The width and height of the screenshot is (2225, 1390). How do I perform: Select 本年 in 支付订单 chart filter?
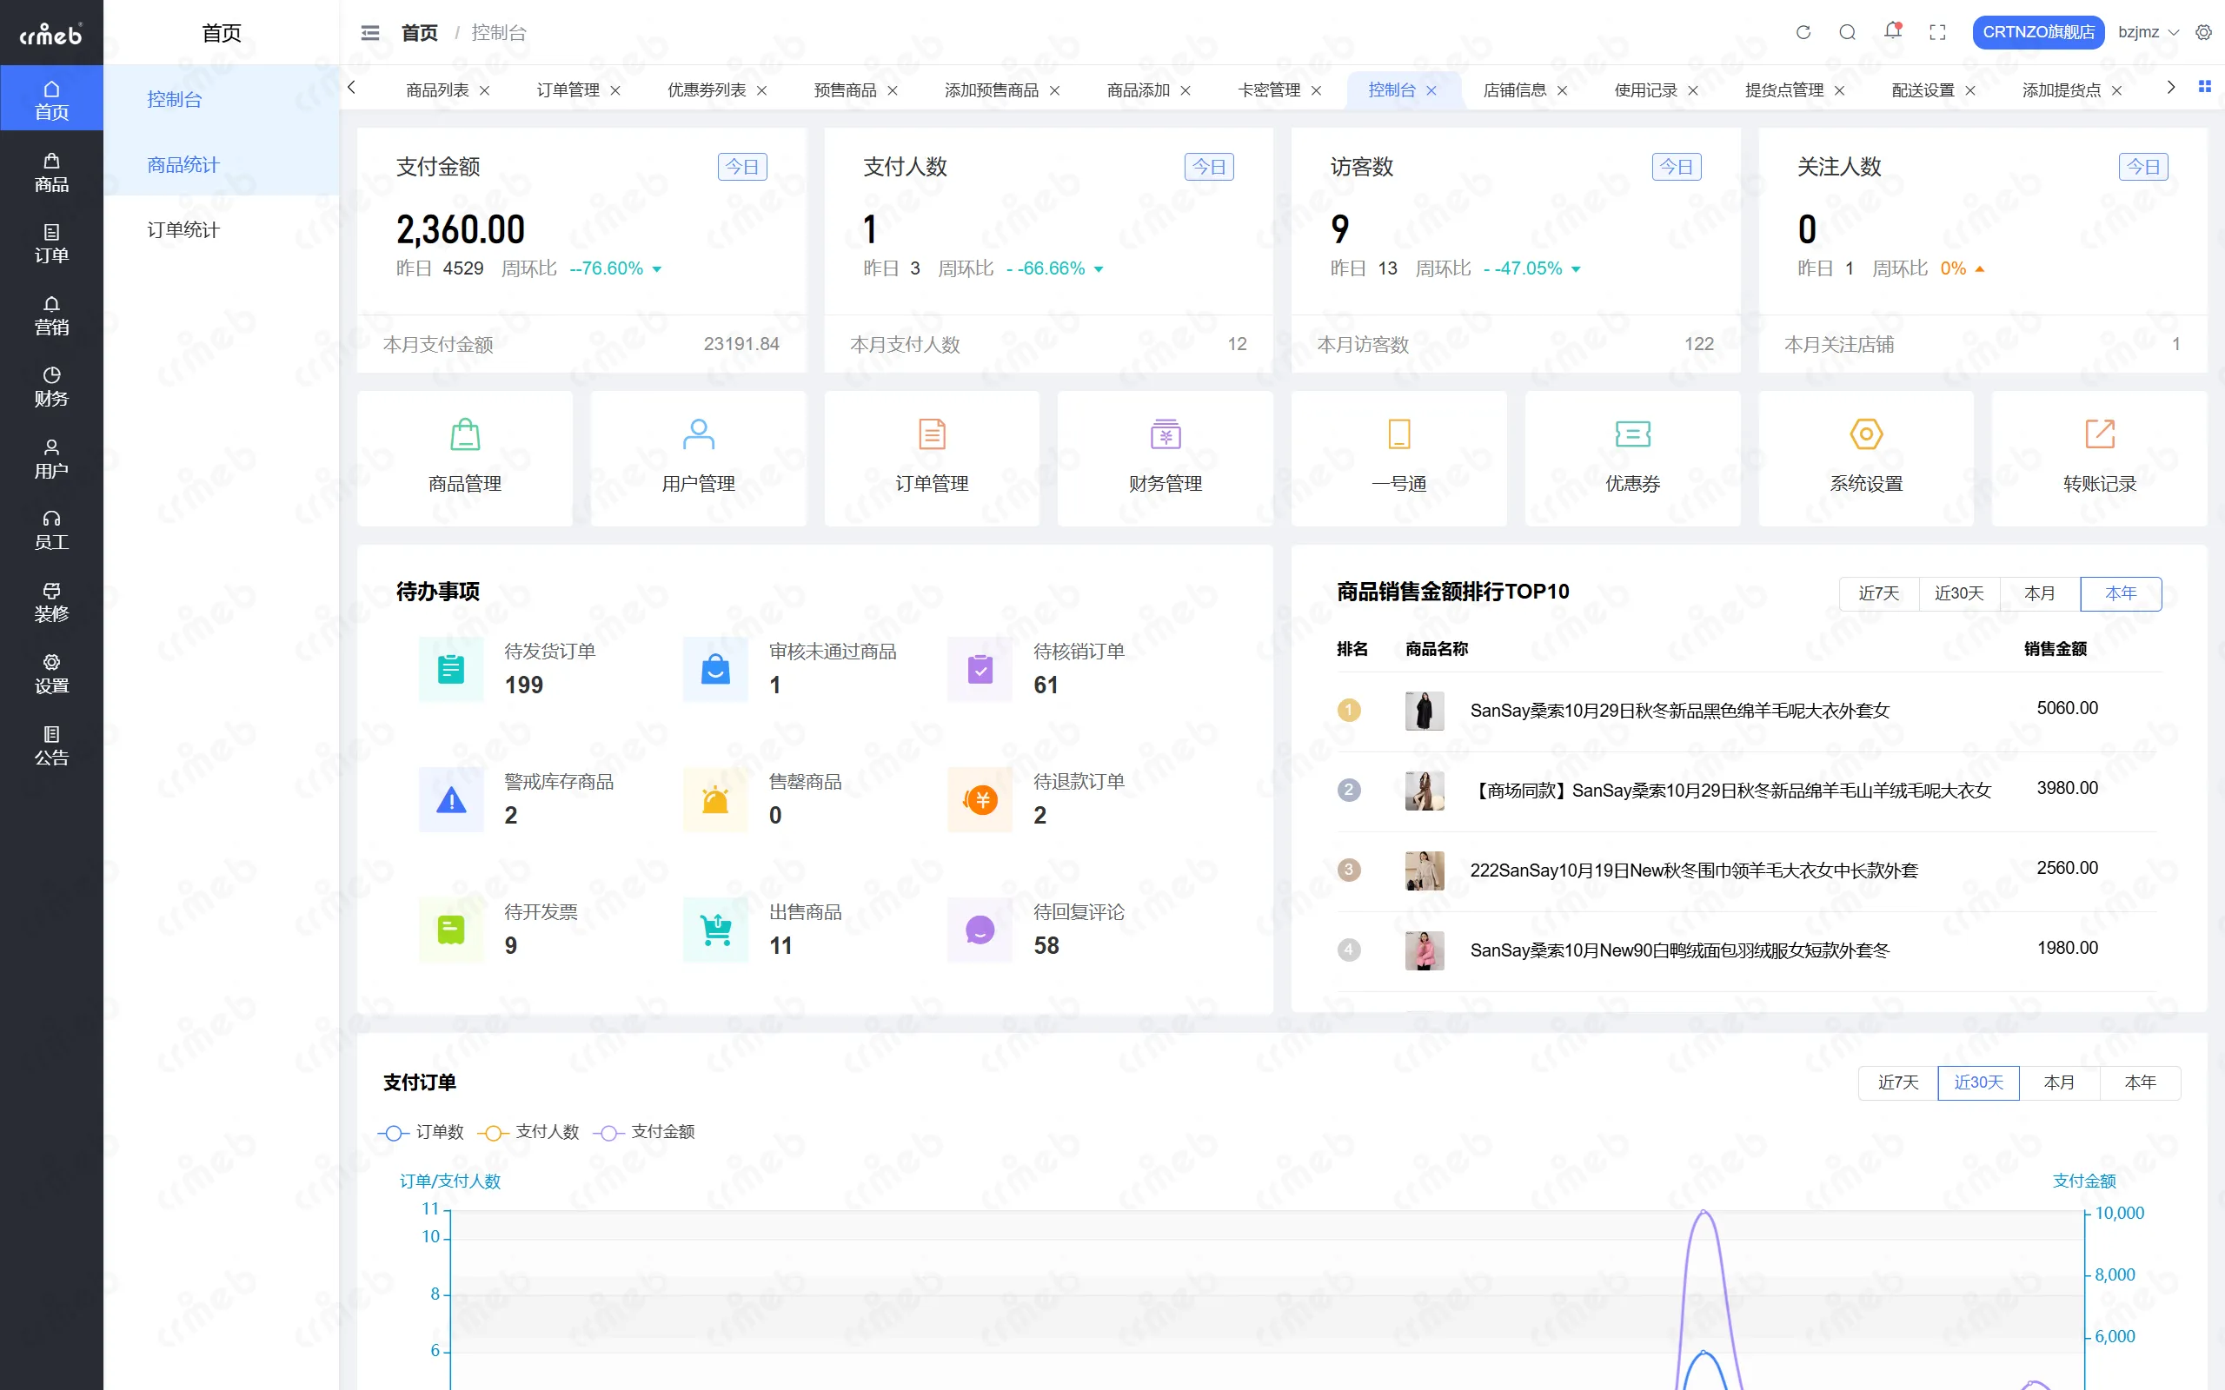pos(2140,1082)
